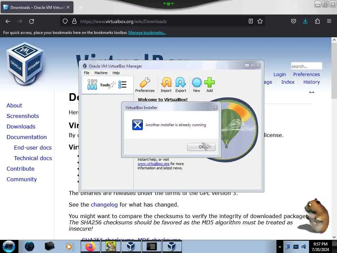The width and height of the screenshot is (337, 253).
Task: Click the changelog link
Action: pos(104,205)
